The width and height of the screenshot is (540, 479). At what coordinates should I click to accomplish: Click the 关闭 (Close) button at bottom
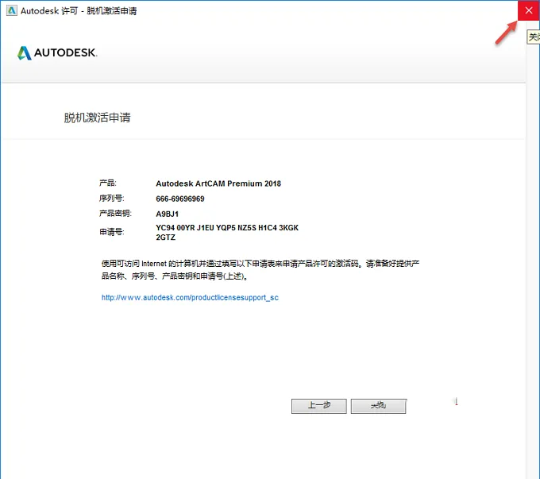click(379, 406)
